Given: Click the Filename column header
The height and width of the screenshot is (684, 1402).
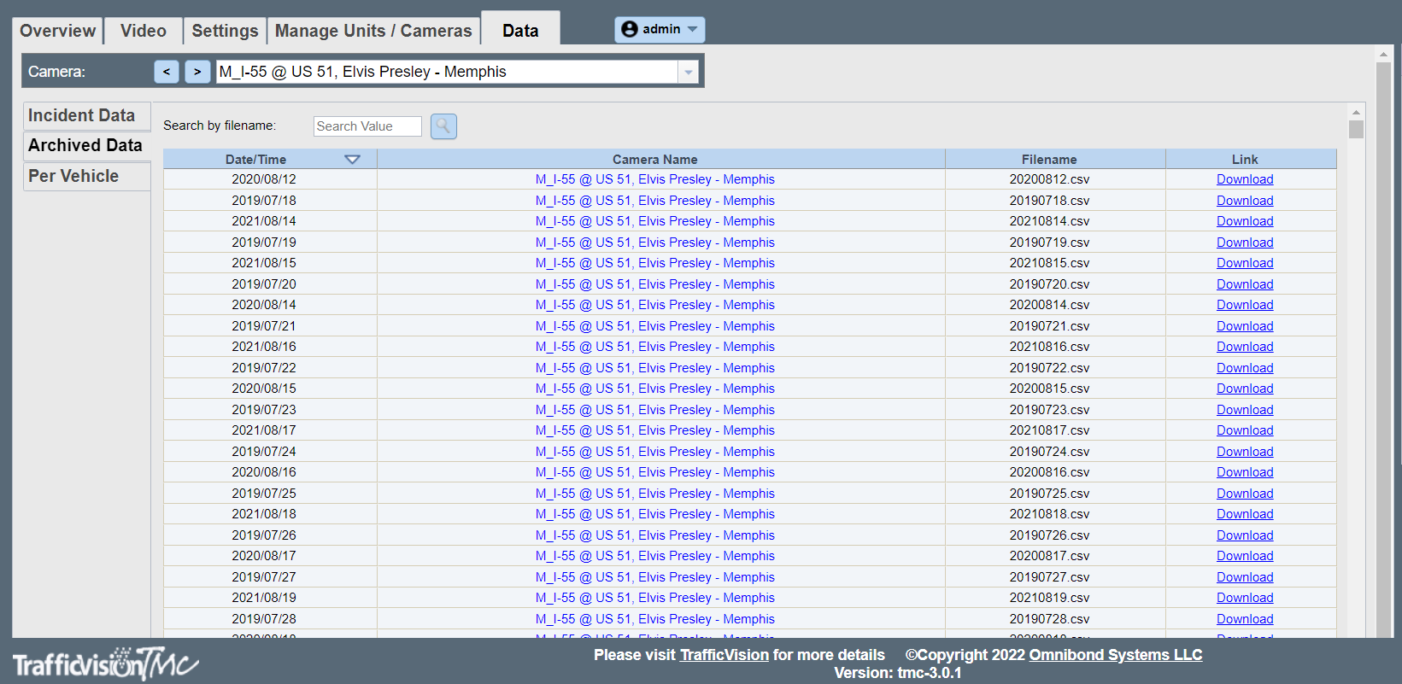Looking at the screenshot, I should 1055,159.
